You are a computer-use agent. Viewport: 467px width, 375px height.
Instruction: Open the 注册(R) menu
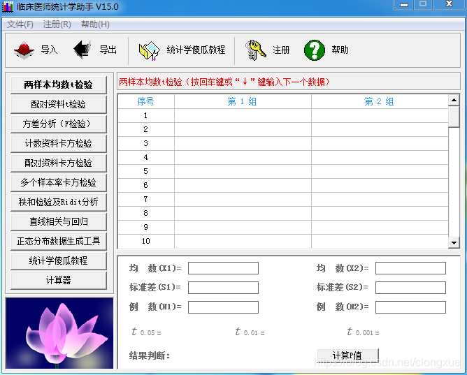point(57,24)
